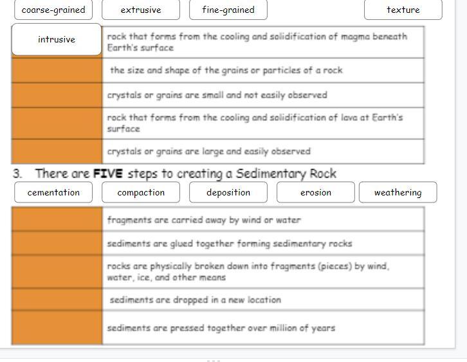Select the texture word tile
Screen dimensions: 467x362
click(403, 10)
